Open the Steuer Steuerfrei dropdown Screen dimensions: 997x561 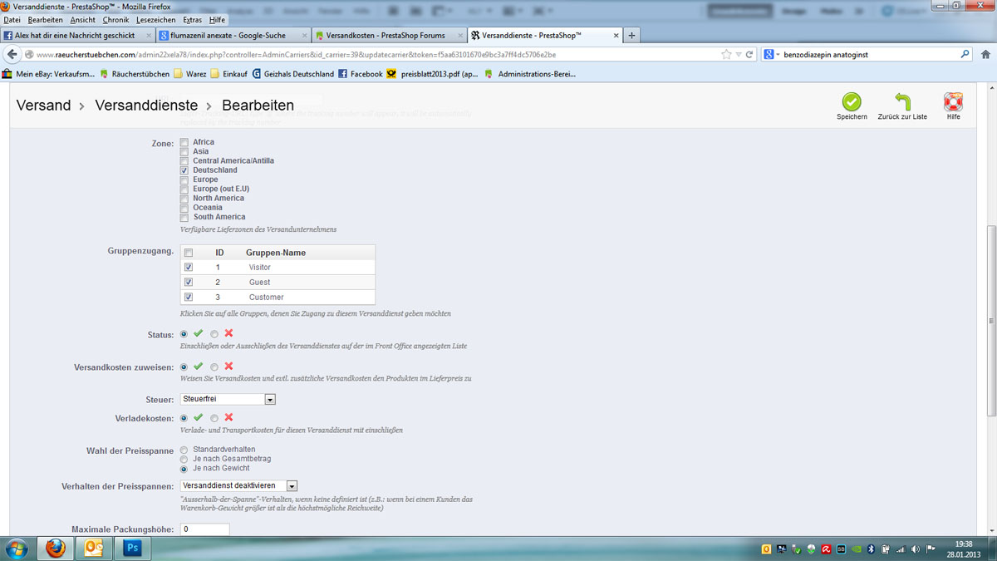[x=228, y=400]
